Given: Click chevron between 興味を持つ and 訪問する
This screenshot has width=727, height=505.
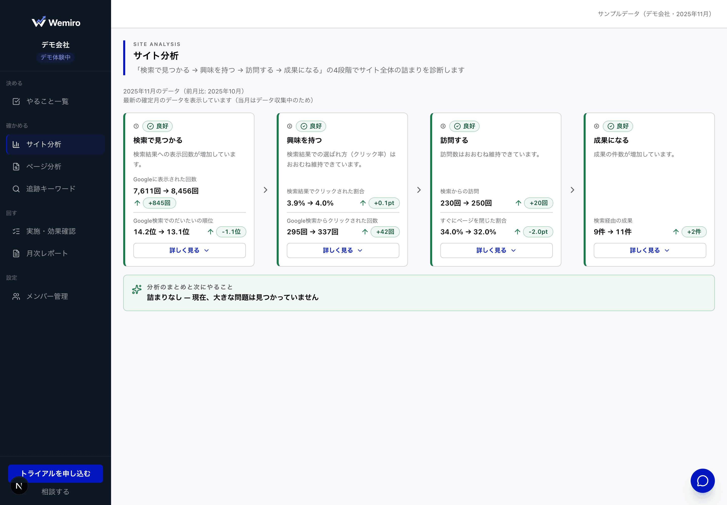Looking at the screenshot, I should pyautogui.click(x=419, y=190).
